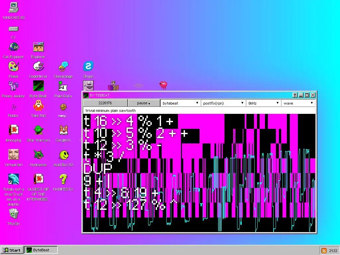The width and height of the screenshot is (340, 255).
Task: Select the grey face icon above ByteBeat window
Action: (x=88, y=85)
